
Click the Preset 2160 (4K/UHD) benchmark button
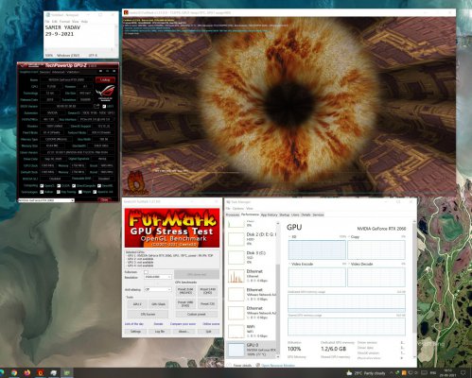click(x=185, y=290)
